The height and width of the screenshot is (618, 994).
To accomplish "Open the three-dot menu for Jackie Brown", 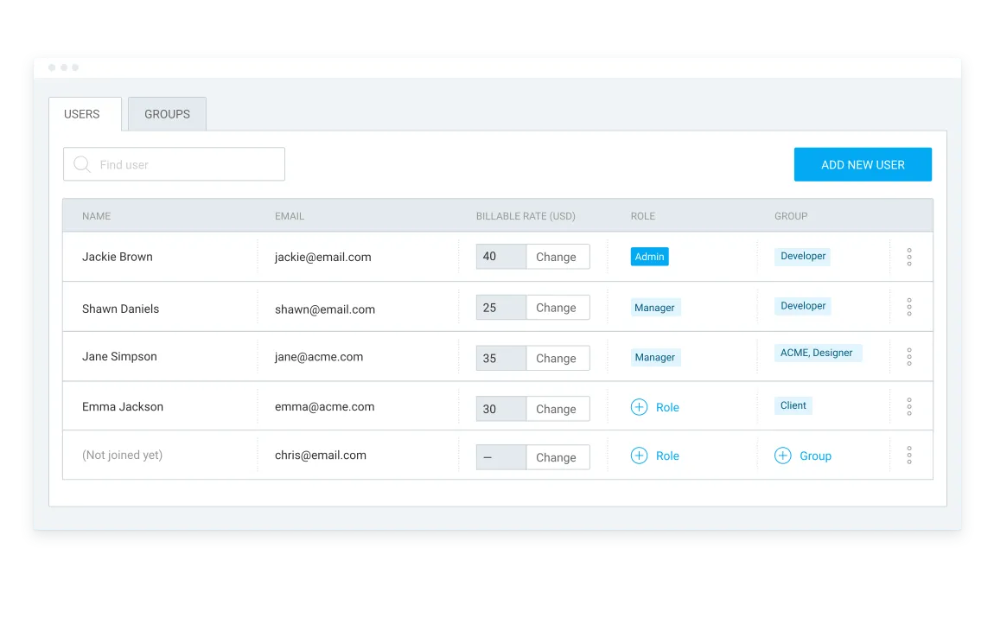I will coord(908,257).
